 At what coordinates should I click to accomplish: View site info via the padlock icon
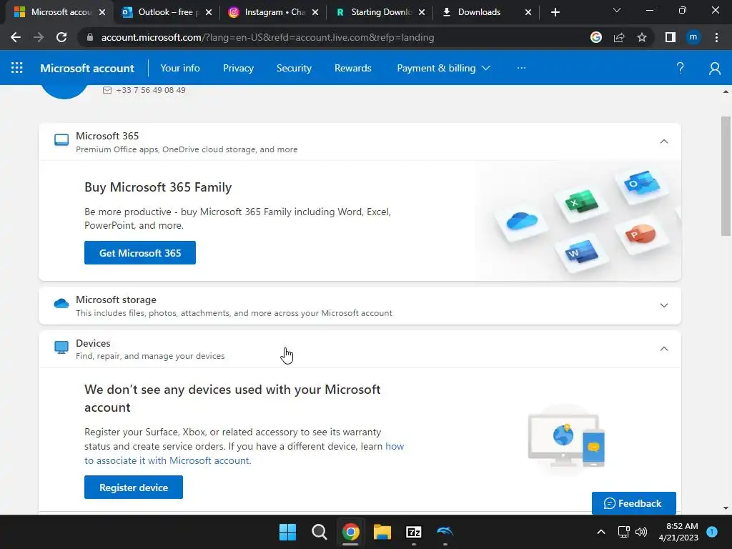90,37
